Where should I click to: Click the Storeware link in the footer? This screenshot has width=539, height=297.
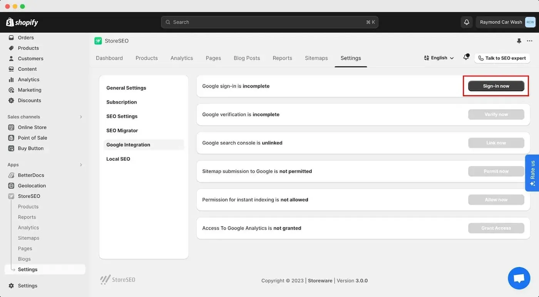[320, 281]
